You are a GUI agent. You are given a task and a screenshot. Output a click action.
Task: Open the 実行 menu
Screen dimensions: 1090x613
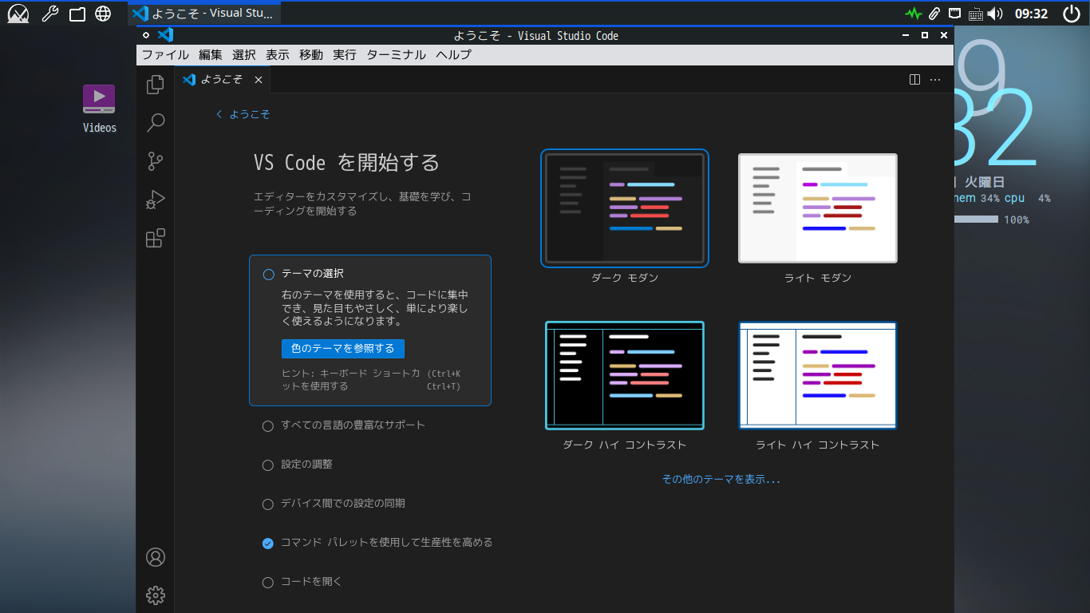click(x=345, y=55)
